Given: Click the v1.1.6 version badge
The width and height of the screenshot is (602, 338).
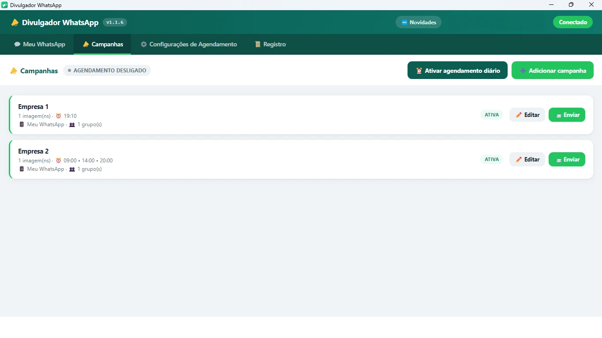Looking at the screenshot, I should coord(115,23).
